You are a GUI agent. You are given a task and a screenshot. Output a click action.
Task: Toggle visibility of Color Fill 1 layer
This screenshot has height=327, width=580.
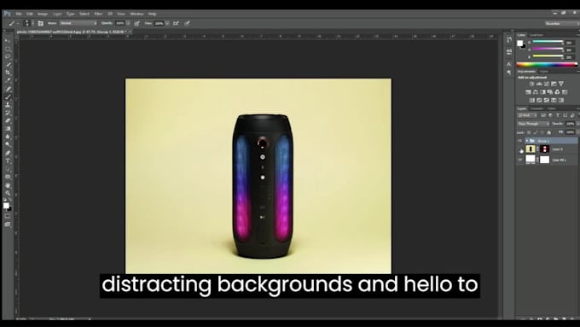tap(519, 160)
